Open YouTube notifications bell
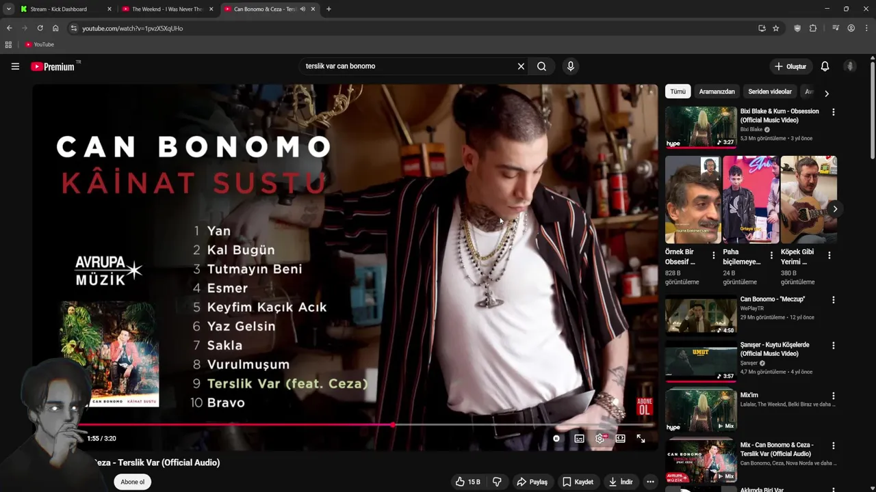The image size is (876, 492). 825,66
